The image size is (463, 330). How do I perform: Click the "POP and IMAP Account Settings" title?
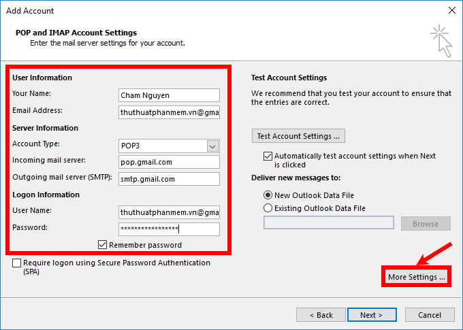coord(76,33)
